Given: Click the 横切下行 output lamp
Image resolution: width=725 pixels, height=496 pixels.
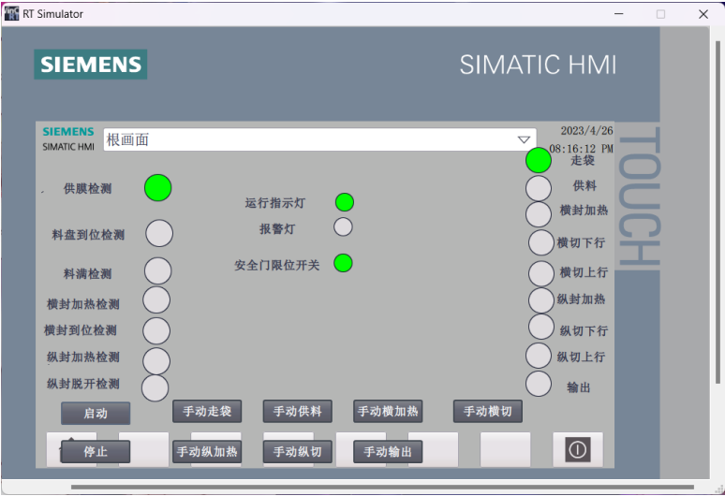Looking at the screenshot, I should (541, 242).
